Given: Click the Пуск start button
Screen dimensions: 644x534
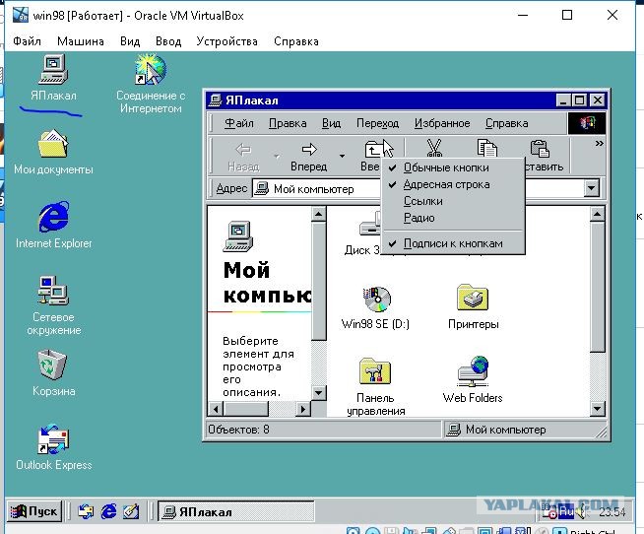Looking at the screenshot, I should (34, 511).
